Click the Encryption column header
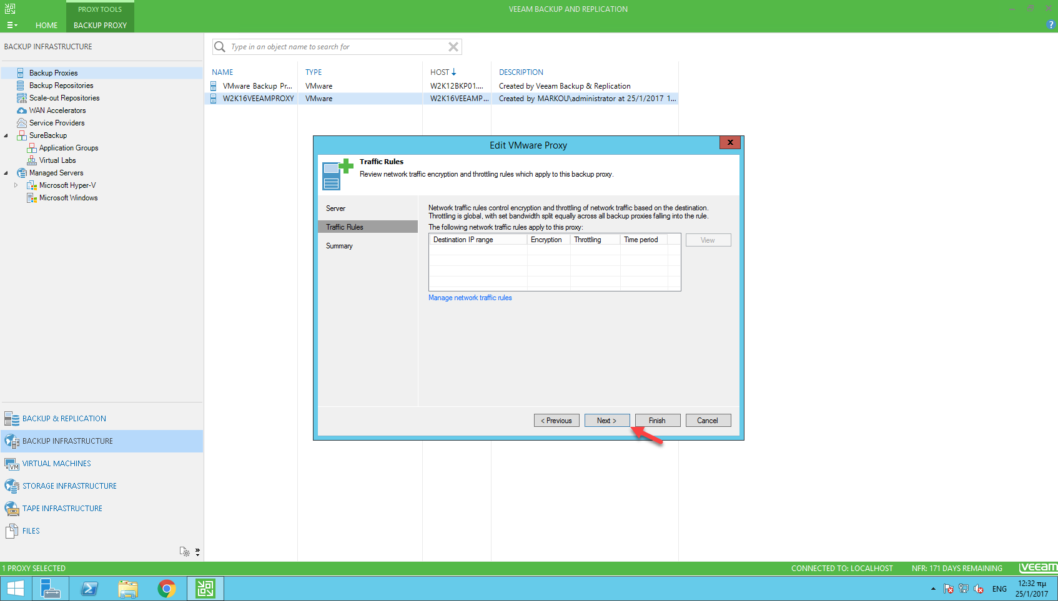This screenshot has width=1058, height=601. click(548, 240)
